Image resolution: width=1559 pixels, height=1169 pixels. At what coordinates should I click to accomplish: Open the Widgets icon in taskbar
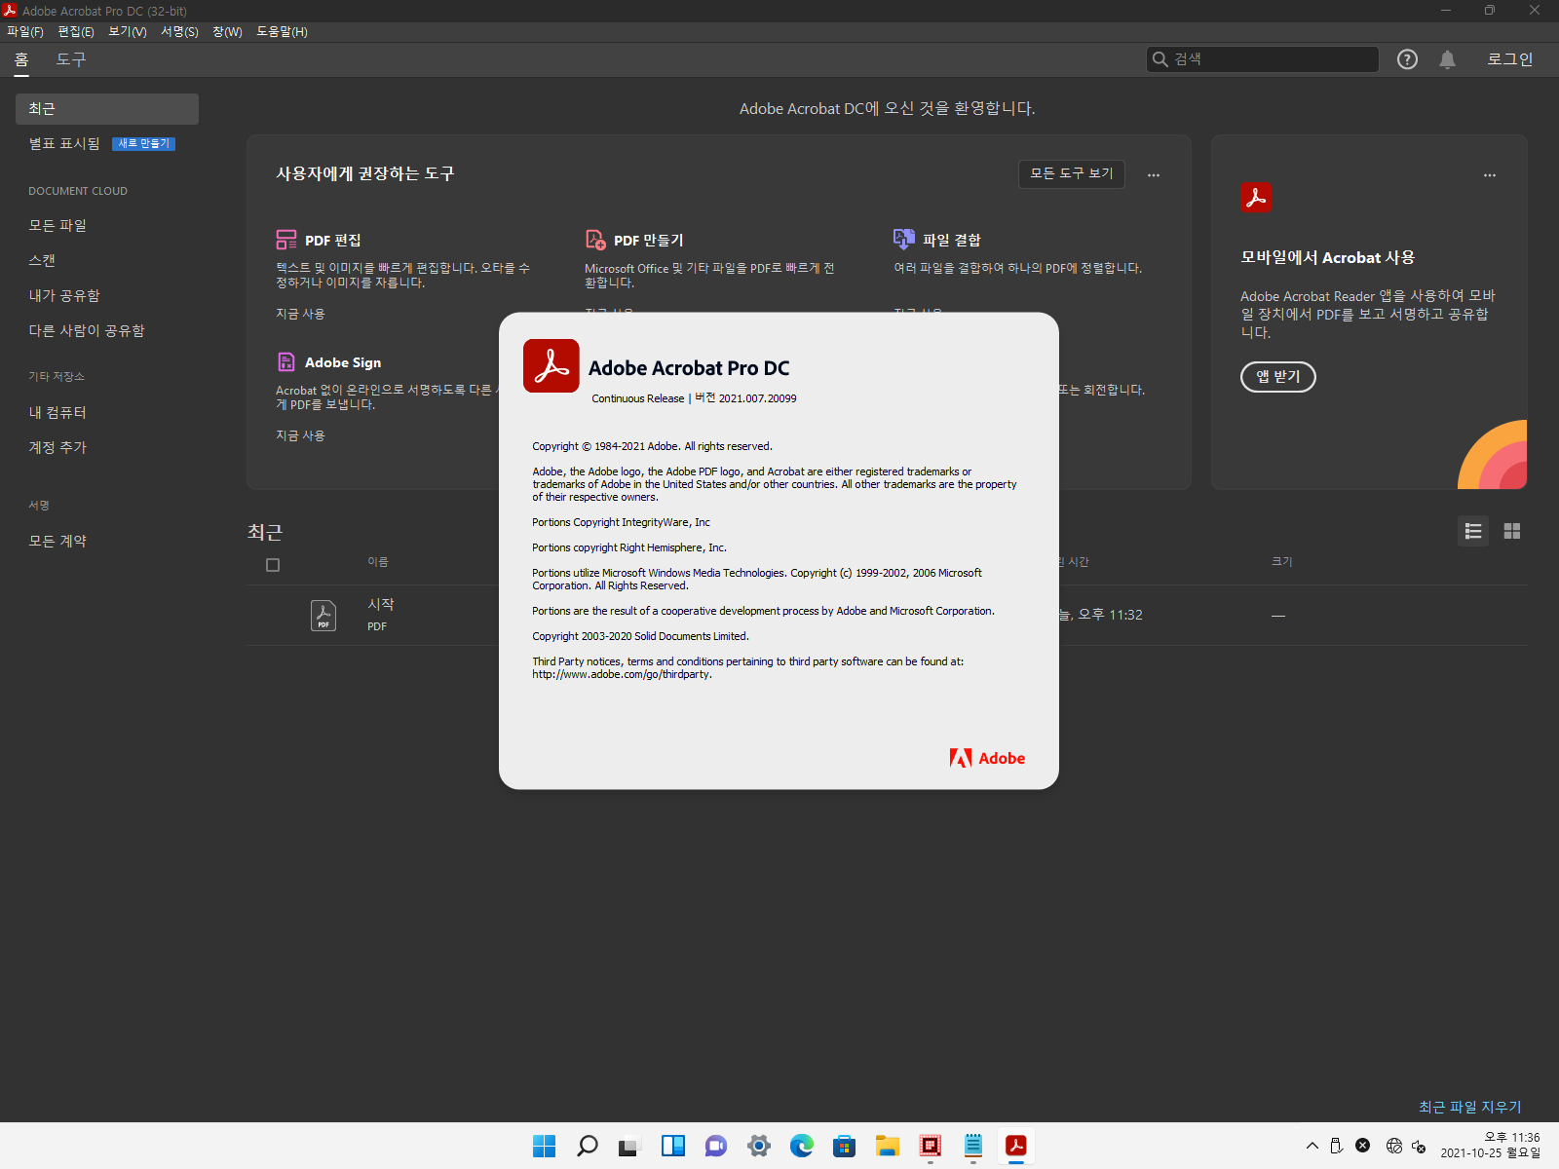click(673, 1146)
